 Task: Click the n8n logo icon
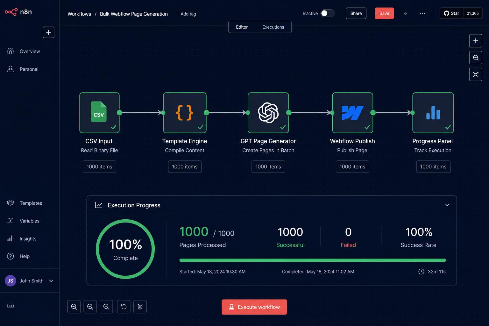[11, 12]
